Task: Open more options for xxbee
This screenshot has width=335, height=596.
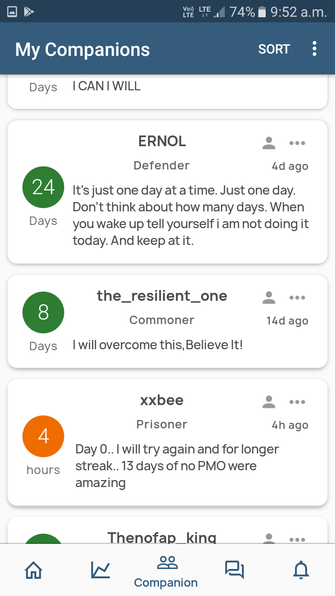Action: (297, 402)
